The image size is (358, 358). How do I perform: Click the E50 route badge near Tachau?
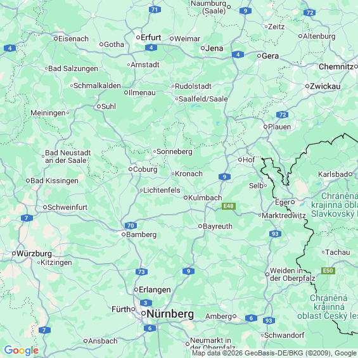328,271
